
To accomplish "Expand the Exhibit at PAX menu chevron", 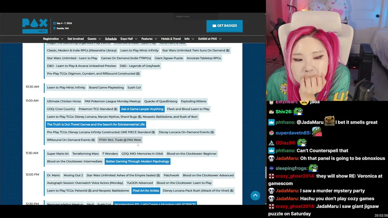I will click(220, 39).
